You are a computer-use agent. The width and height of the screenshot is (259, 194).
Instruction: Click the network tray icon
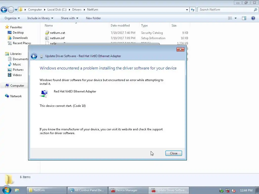coord(227,190)
